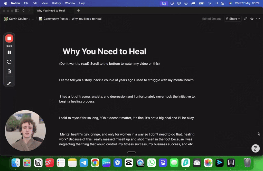Viewport: 263px width, 171px height.
Task: Restart the recording
Action: click(9, 62)
